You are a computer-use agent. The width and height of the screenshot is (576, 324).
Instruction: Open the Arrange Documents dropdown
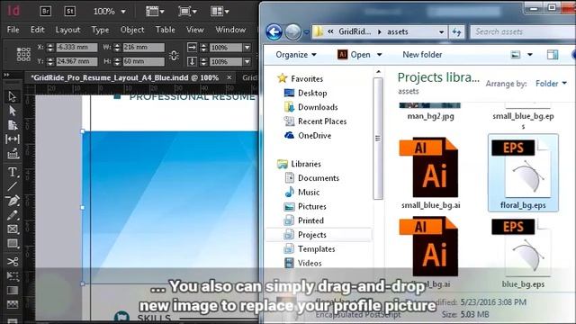pyautogui.click(x=220, y=12)
